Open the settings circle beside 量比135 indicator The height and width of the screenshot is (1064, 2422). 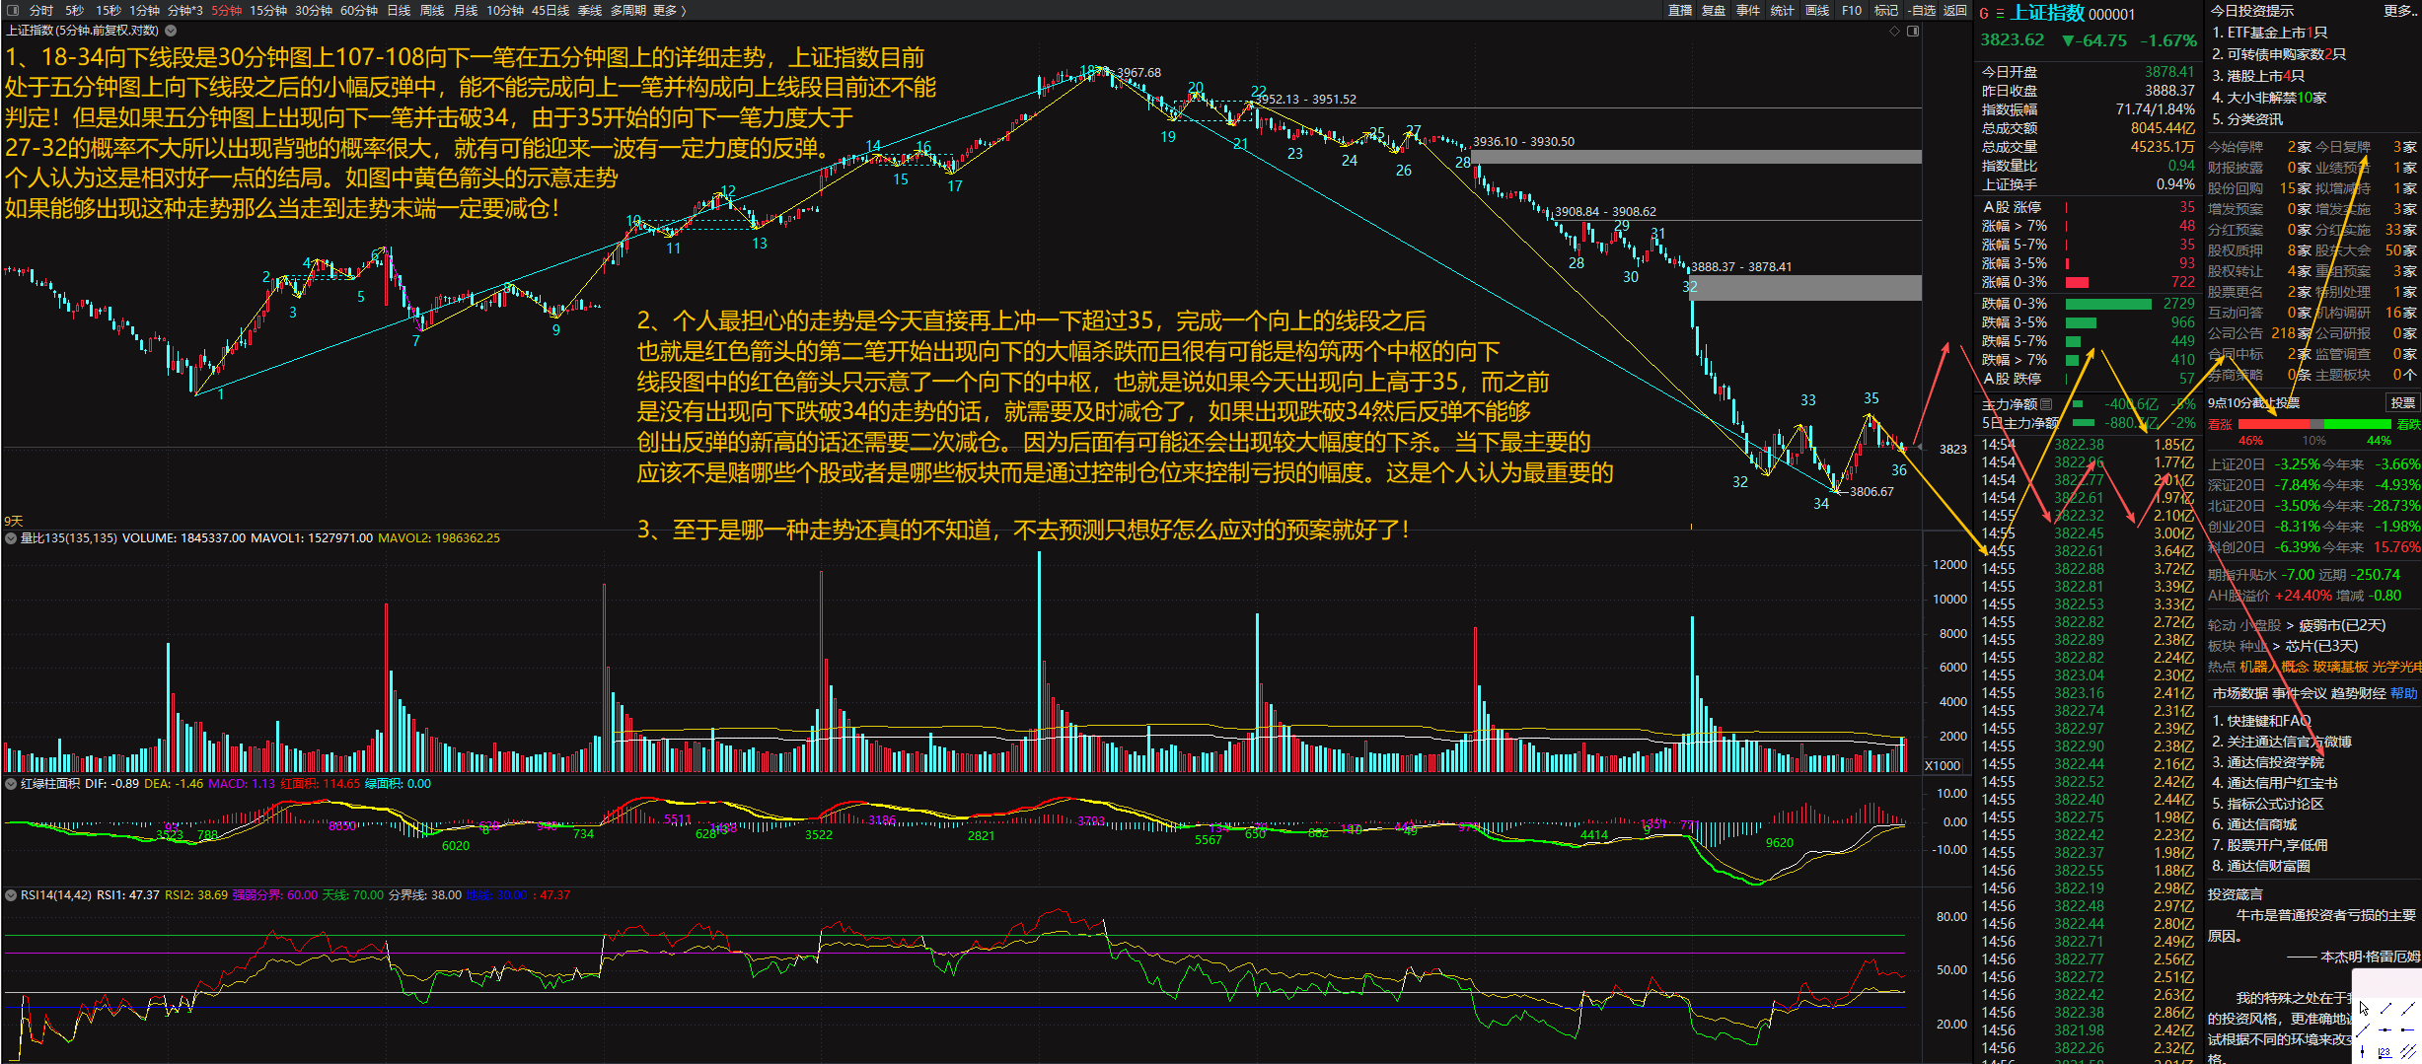(11, 538)
